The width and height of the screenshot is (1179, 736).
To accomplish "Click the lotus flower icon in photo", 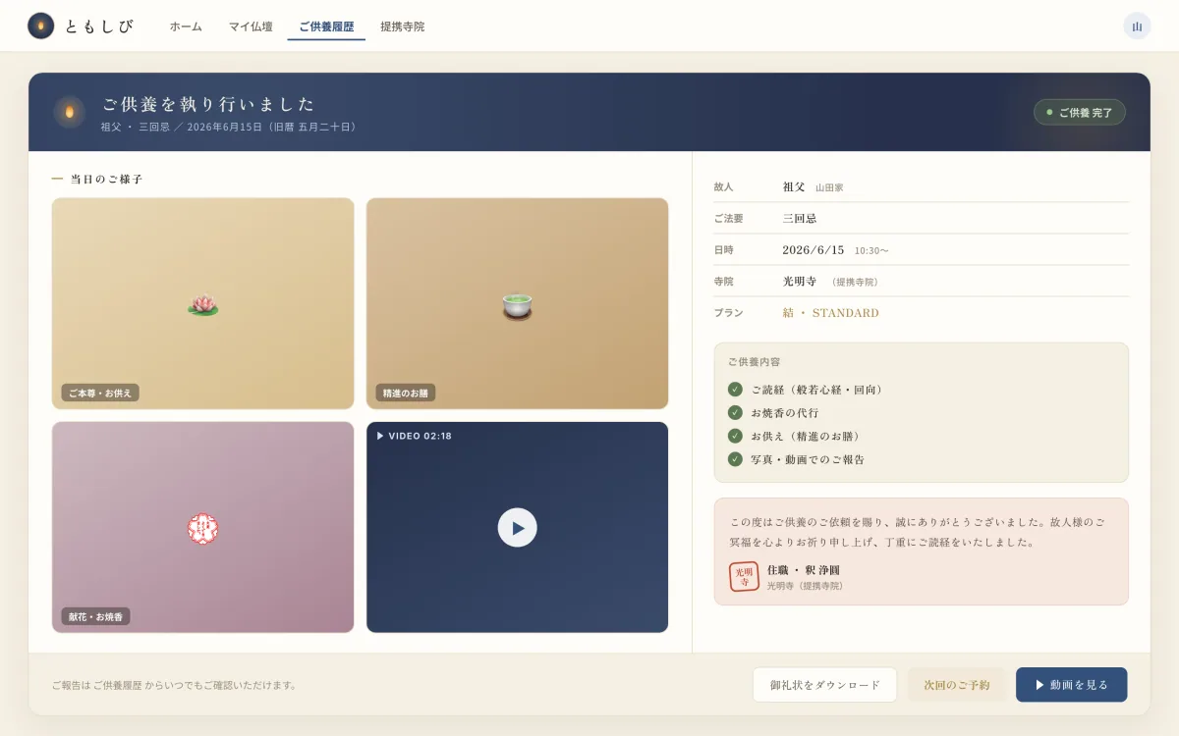I will 202,304.
